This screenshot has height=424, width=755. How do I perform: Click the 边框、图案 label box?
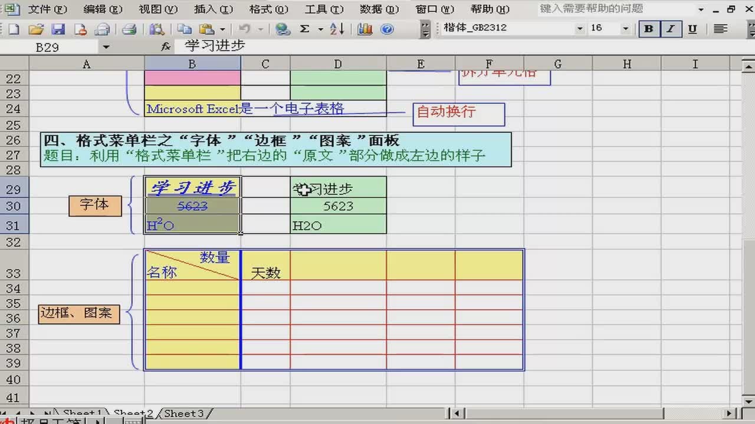[x=79, y=313]
